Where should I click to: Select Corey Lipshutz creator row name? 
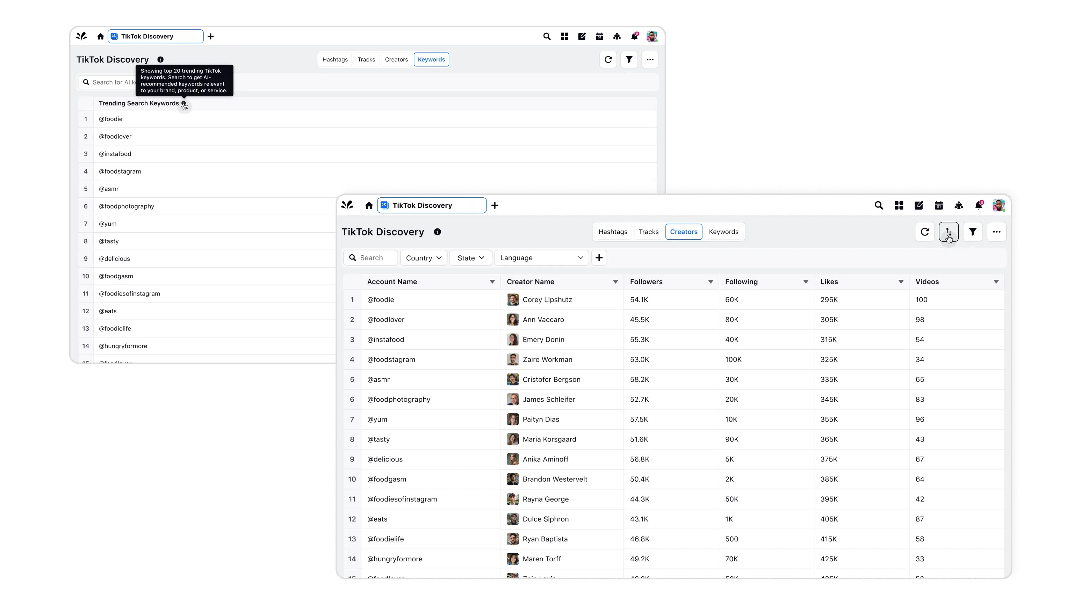[547, 300]
